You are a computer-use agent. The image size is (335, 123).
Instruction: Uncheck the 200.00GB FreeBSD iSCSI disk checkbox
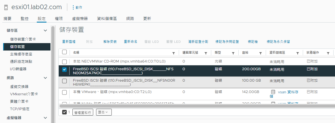(x=64, y=70)
